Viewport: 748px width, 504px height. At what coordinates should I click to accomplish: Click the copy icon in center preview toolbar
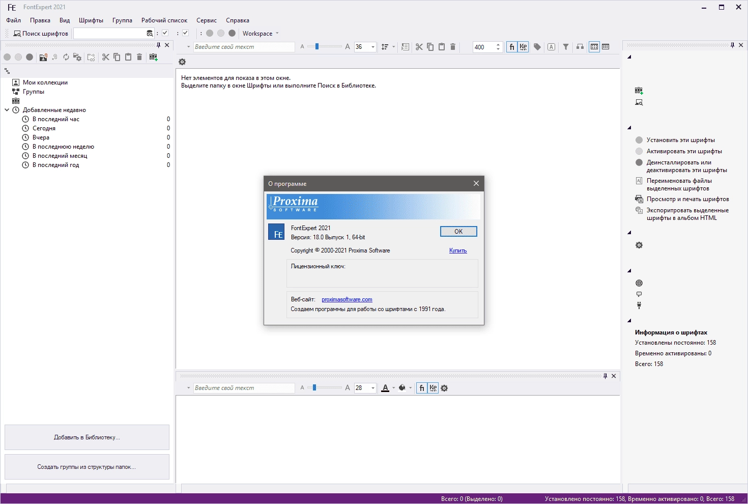pyautogui.click(x=430, y=47)
